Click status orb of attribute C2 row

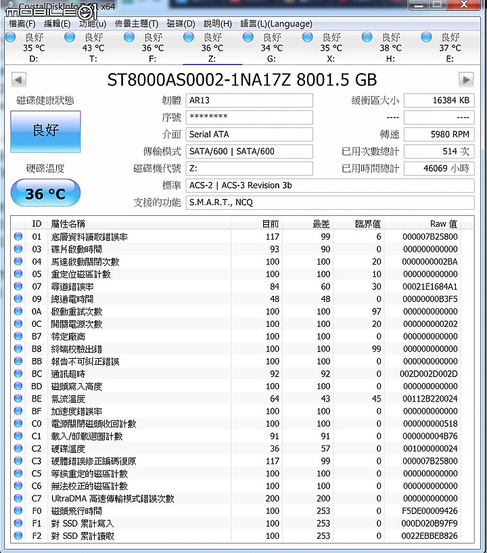(18, 448)
